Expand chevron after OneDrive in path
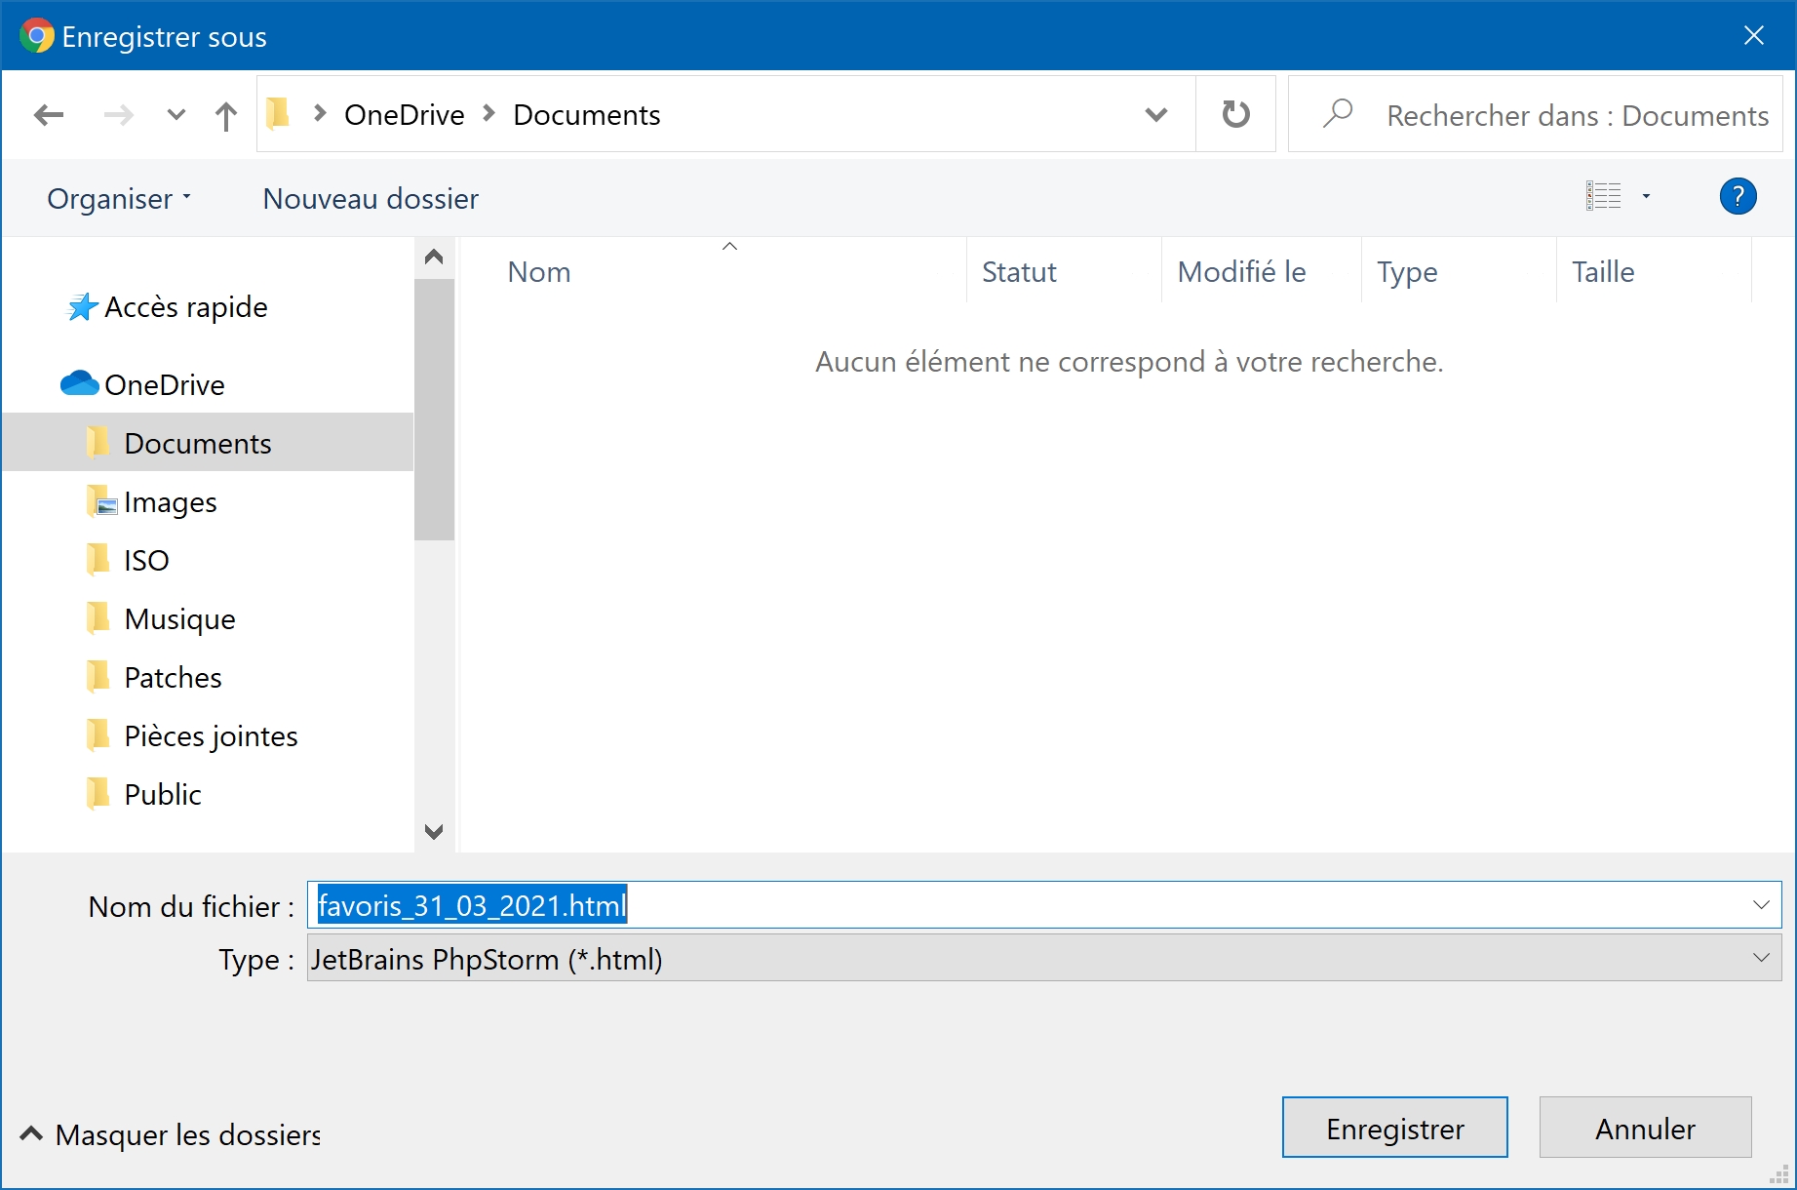1797x1190 pixels. [x=489, y=114]
